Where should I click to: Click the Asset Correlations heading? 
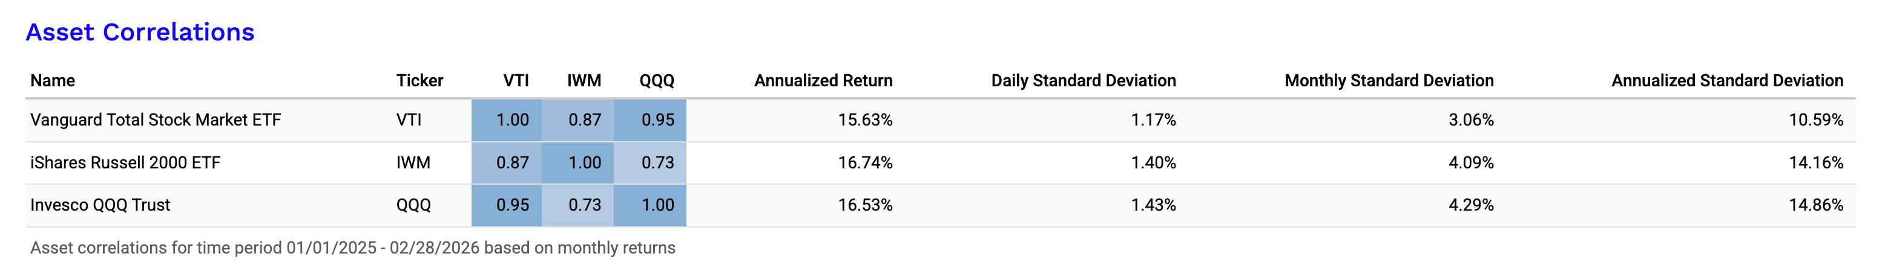140,32
